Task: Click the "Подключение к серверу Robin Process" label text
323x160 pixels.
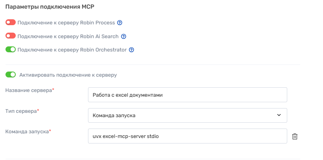Action: [x=66, y=23]
